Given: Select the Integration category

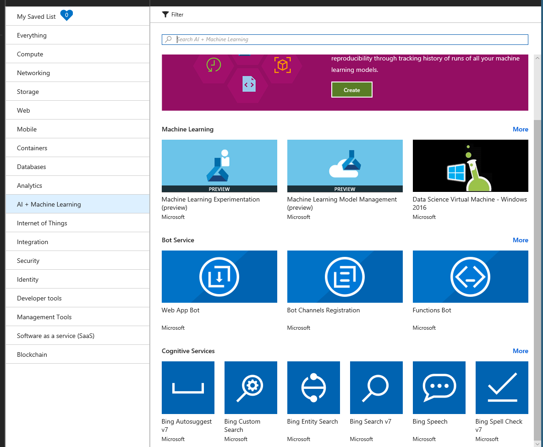Looking at the screenshot, I should [77, 242].
